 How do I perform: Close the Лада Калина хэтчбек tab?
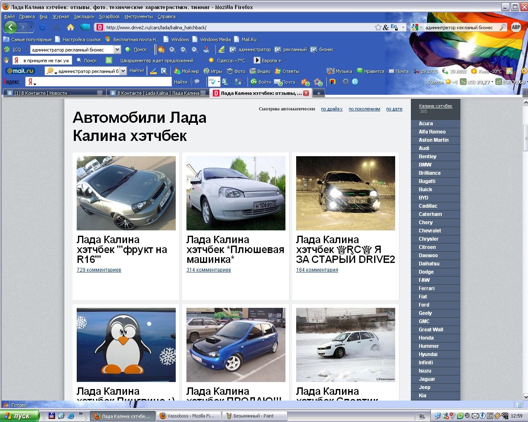(x=306, y=93)
